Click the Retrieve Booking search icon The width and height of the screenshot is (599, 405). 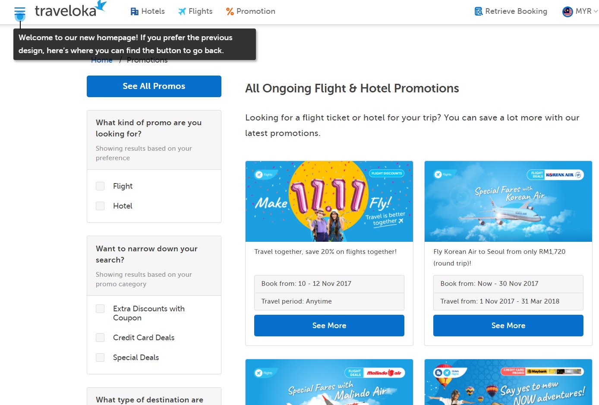[x=479, y=12]
